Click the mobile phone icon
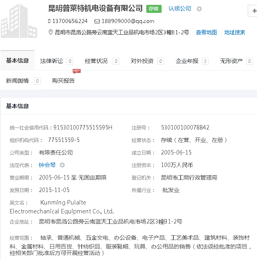 [49, 21]
